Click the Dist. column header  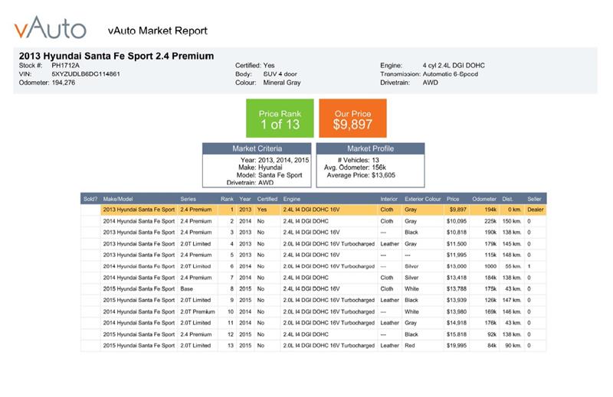coord(507,199)
